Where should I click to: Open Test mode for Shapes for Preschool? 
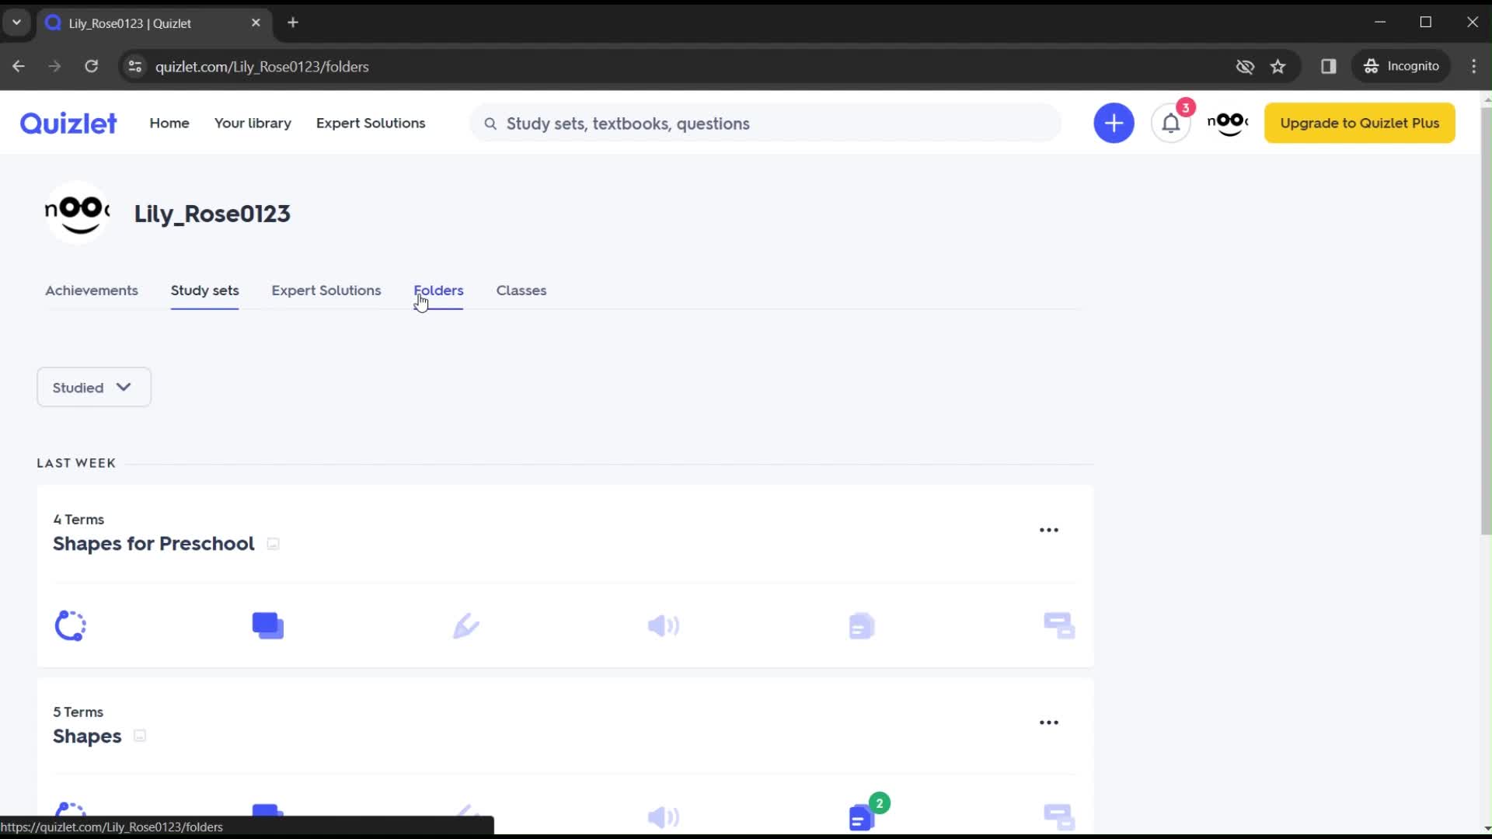[862, 625]
